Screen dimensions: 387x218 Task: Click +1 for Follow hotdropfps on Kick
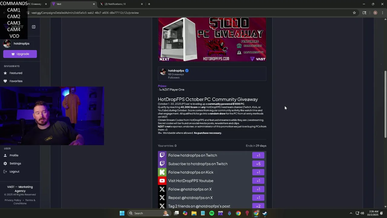point(258,172)
